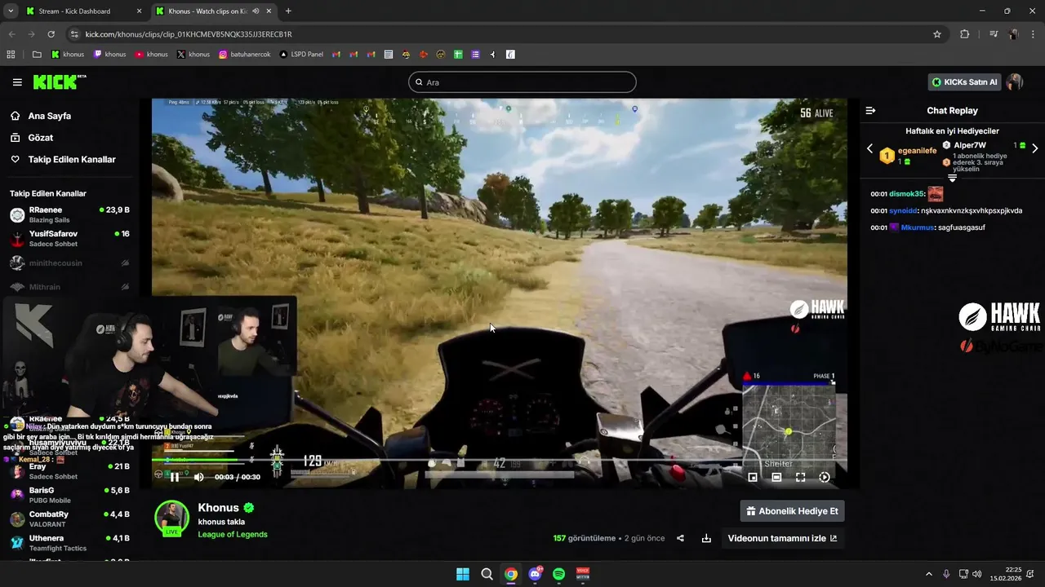Open picture-in-picture mini player
The image size is (1045, 587).
click(753, 477)
